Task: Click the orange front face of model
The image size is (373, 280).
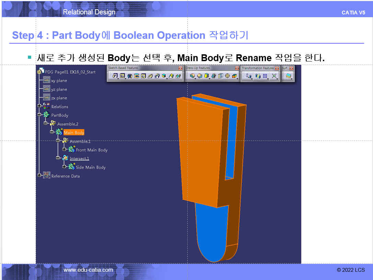Action: tap(202, 151)
